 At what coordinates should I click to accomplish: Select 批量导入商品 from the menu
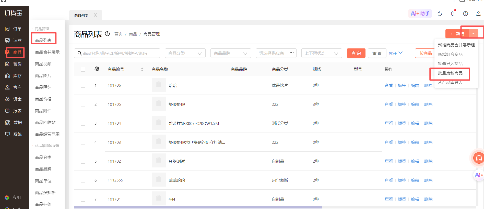coord(450,64)
